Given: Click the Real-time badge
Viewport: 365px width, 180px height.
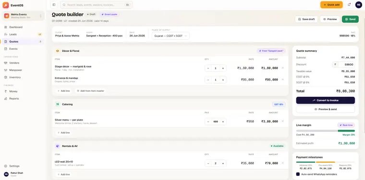Looking at the screenshot, I should [346, 125].
